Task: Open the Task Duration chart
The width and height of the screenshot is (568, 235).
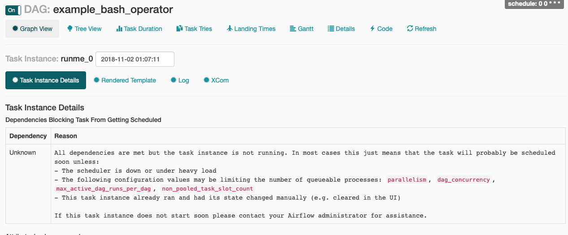Action: click(139, 29)
